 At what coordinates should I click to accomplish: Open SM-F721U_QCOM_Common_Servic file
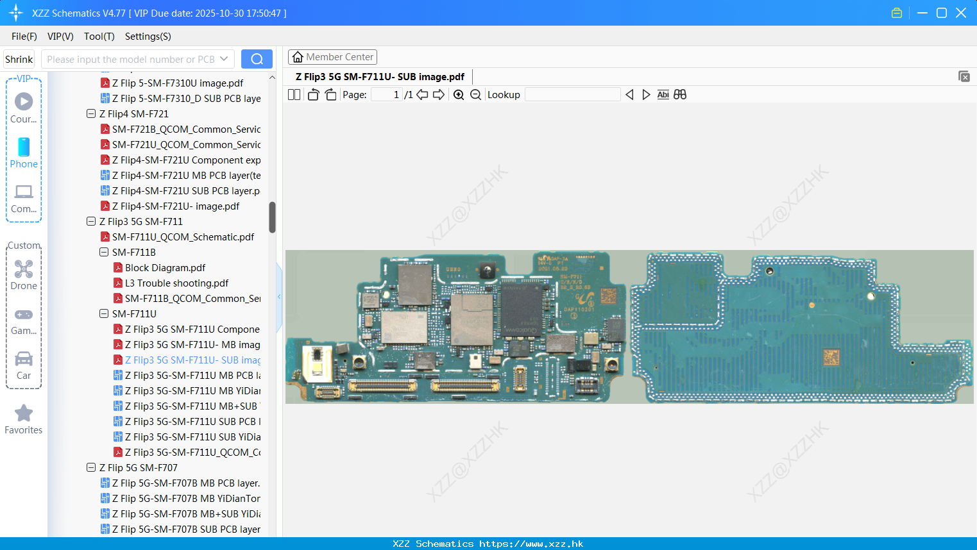186,144
